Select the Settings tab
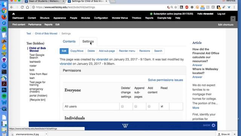 click(88, 42)
